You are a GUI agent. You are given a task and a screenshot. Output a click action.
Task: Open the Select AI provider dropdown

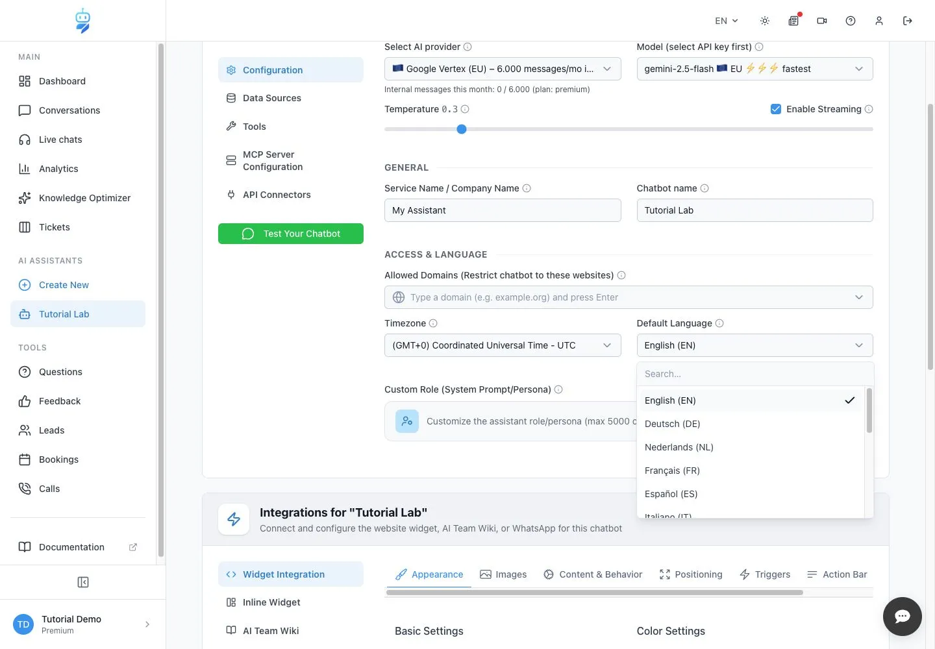[x=503, y=69]
